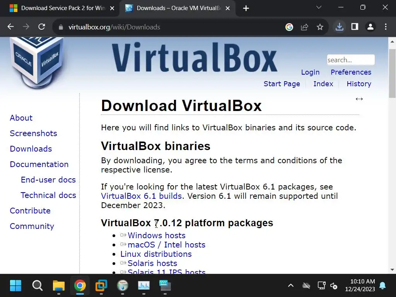
Task: Open Community in the sidebar
Action: pos(32,226)
